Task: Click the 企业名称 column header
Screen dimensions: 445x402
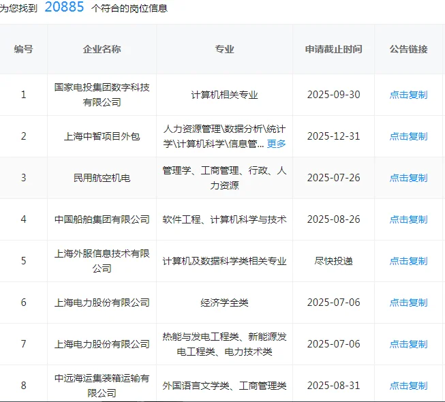Action: (102, 49)
